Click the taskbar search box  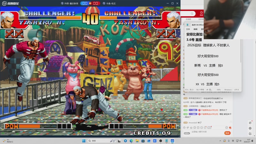tap(102, 141)
